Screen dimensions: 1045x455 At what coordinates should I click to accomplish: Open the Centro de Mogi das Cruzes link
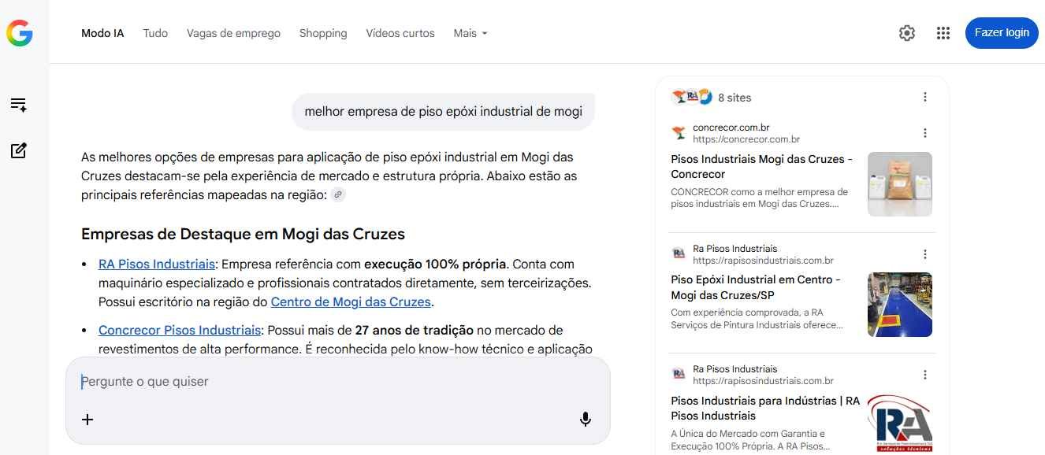coord(351,301)
